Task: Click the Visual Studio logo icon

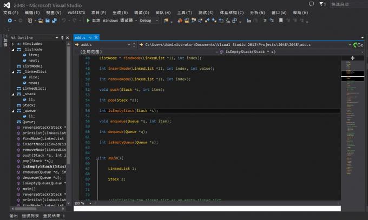Action: (x=8, y=4)
